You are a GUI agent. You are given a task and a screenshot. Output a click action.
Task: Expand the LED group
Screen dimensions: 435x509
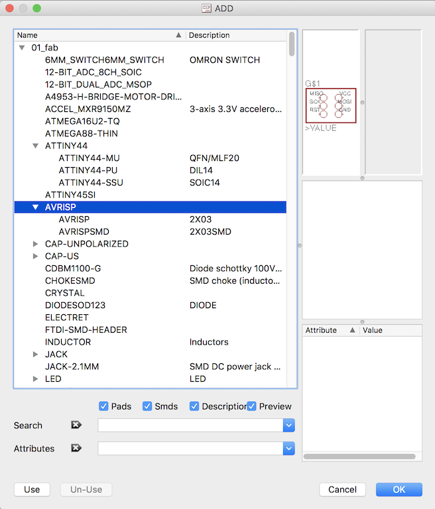(35, 379)
